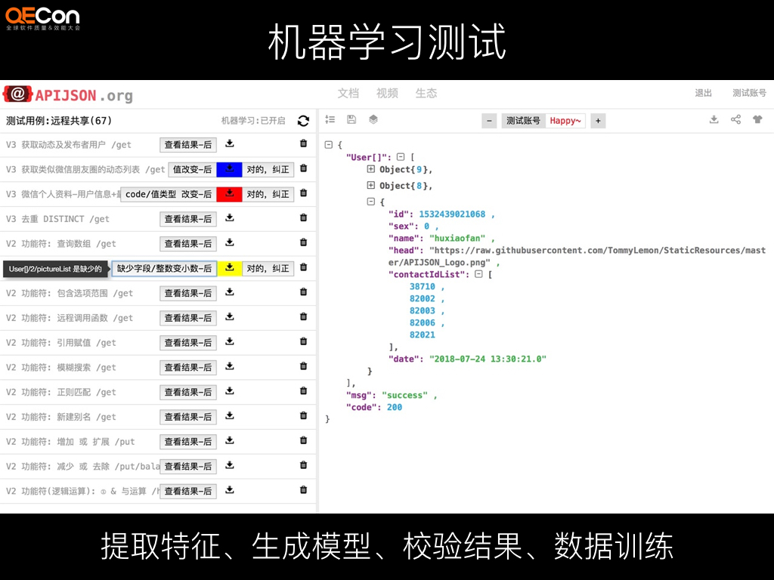Click the numbered list icon in the toolbar
774x580 pixels.
click(330, 120)
